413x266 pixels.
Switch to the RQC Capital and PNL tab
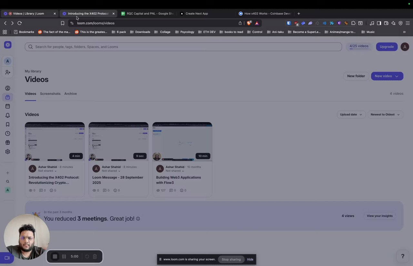point(147,14)
